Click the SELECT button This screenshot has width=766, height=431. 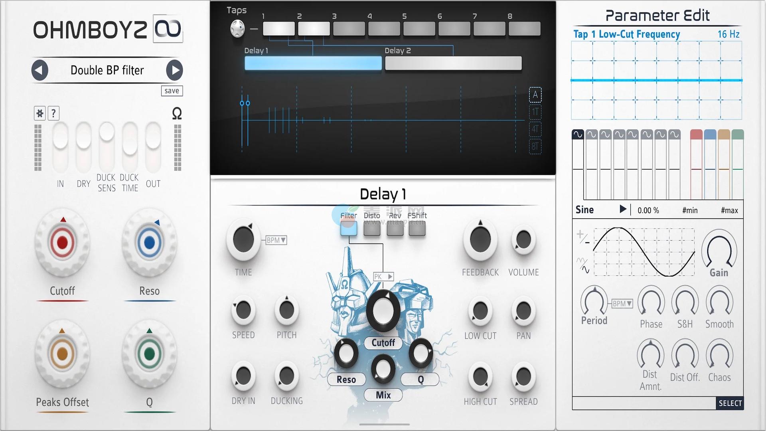pyautogui.click(x=730, y=403)
